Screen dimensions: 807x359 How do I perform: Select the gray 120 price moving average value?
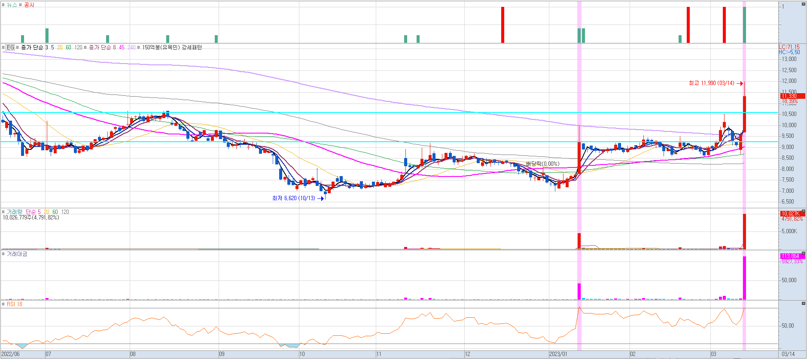click(78, 48)
